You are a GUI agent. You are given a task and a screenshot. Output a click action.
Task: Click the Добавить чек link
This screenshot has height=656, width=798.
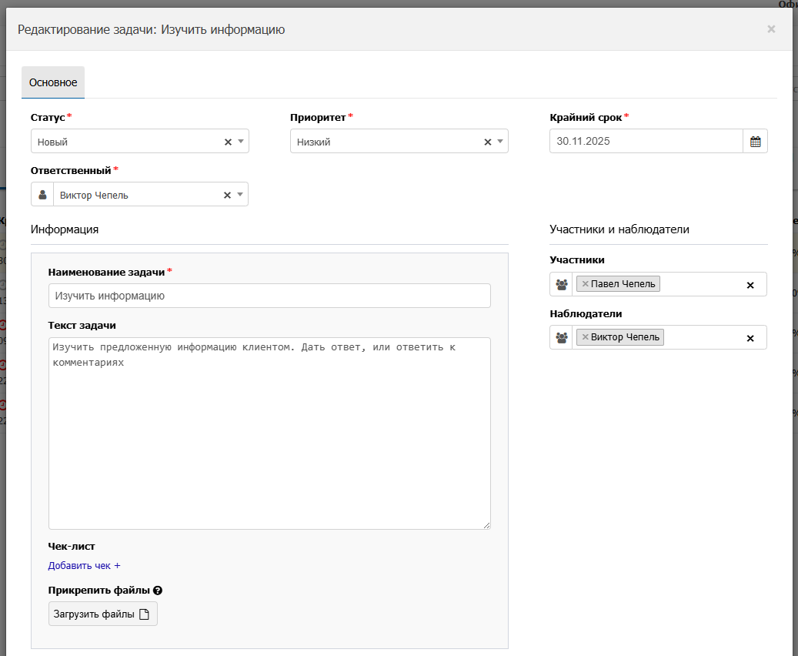click(x=84, y=565)
